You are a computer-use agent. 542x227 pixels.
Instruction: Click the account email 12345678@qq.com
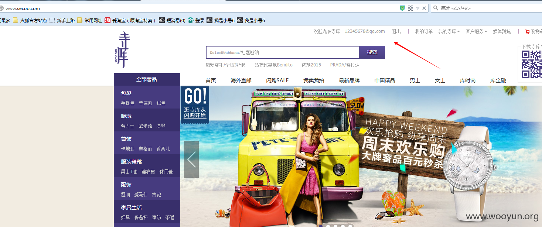pos(365,32)
